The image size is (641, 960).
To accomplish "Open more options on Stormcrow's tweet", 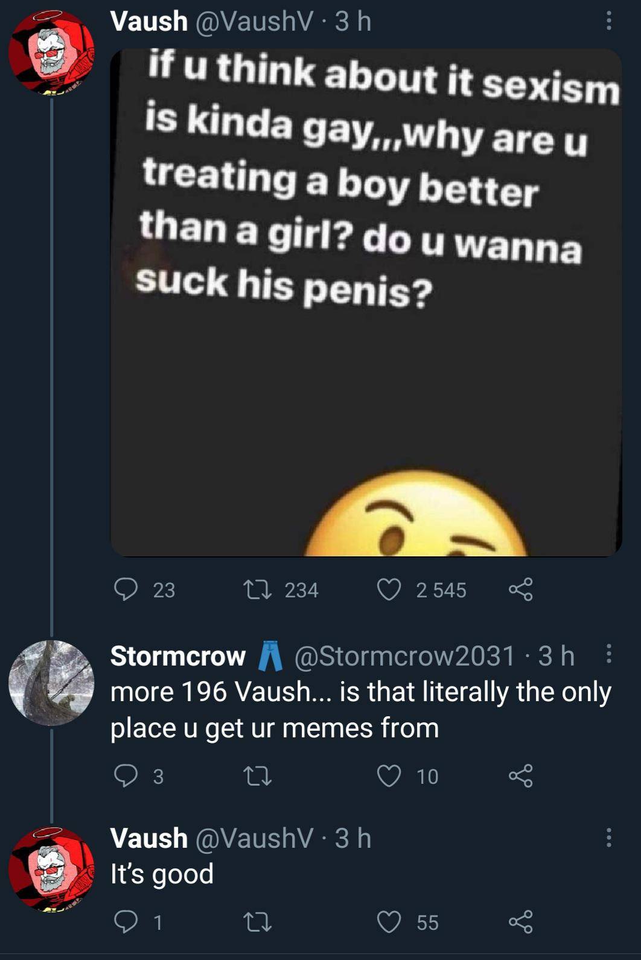I will (608, 654).
